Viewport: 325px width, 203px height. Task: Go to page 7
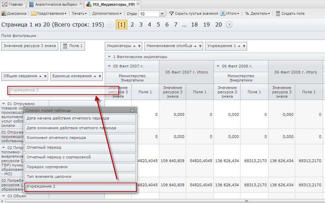[x=176, y=24]
